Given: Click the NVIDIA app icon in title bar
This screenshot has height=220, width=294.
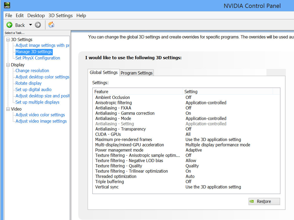Looking at the screenshot, I should 7,5.
